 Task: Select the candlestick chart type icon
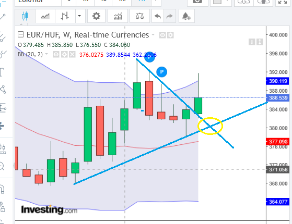click(x=25, y=16)
